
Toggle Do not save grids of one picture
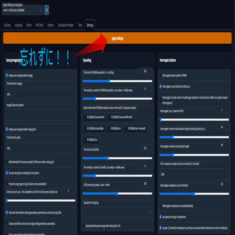7,173
